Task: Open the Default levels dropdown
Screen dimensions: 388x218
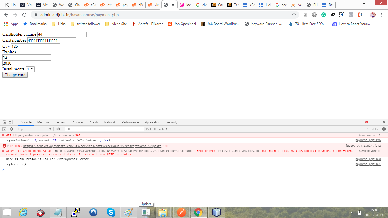Action: pyautogui.click(x=157, y=129)
